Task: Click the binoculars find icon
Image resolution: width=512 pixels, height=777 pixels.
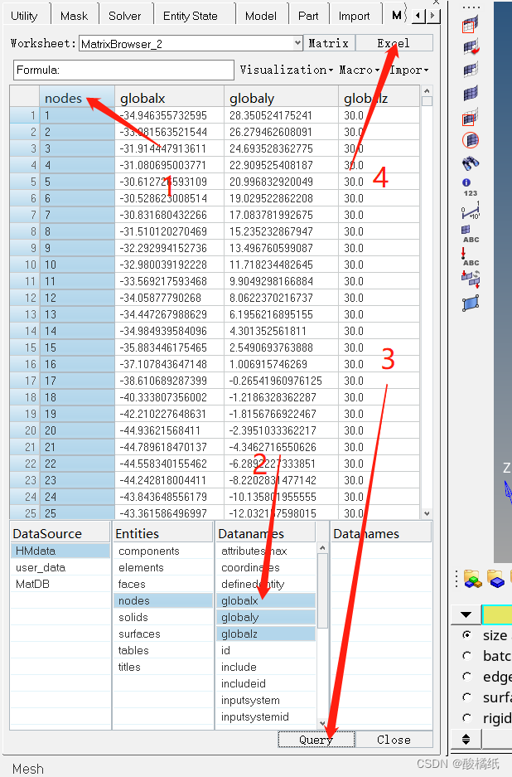Action: click(x=471, y=163)
